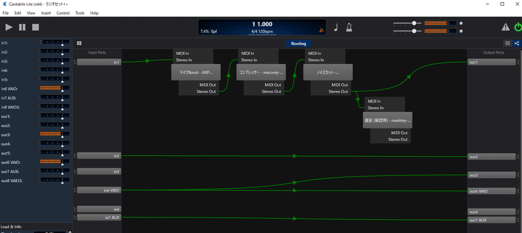Click the MIDI activity icon in transport display

pos(322,31)
